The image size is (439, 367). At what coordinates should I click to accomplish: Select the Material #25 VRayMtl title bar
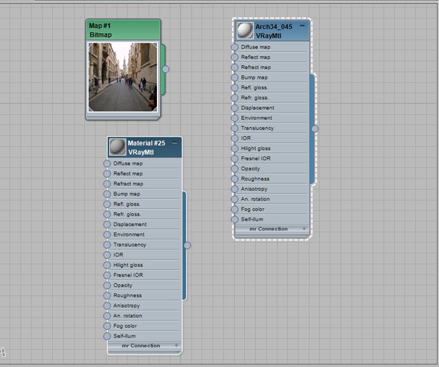tap(145, 147)
